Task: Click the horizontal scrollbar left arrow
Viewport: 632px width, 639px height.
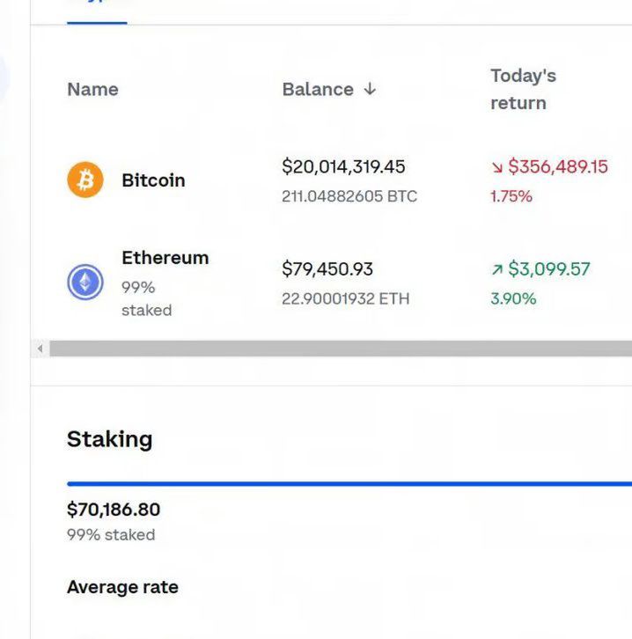Action: 40,349
